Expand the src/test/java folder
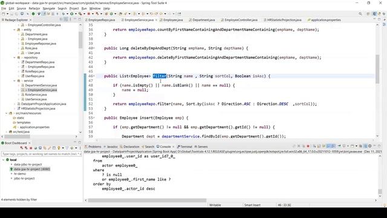The image size is (387, 218). coord(7,132)
